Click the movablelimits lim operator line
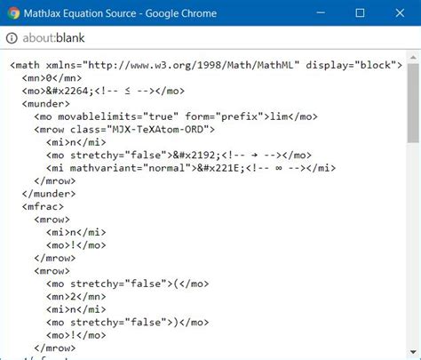Image resolution: width=421 pixels, height=360 pixels. coord(176,116)
